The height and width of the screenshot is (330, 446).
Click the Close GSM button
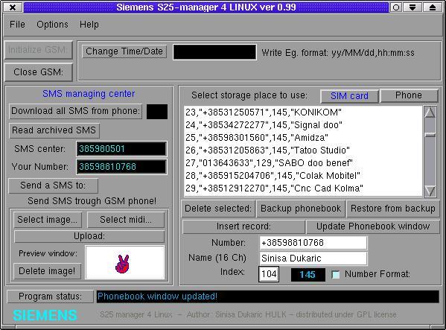pyautogui.click(x=39, y=72)
